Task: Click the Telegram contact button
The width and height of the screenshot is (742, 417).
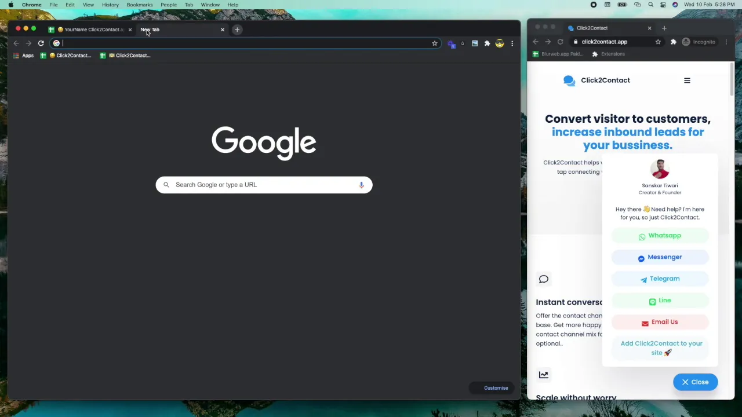Action: point(660,279)
